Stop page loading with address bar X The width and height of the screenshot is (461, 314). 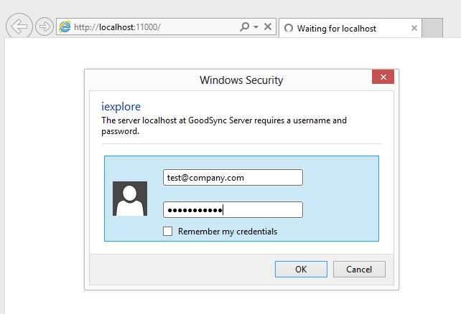(268, 27)
